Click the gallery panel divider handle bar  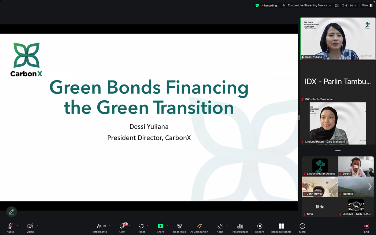pos(338,150)
